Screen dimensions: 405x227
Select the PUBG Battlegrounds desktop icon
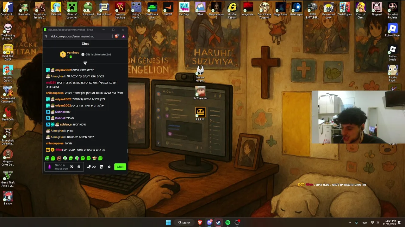(x=312, y=10)
